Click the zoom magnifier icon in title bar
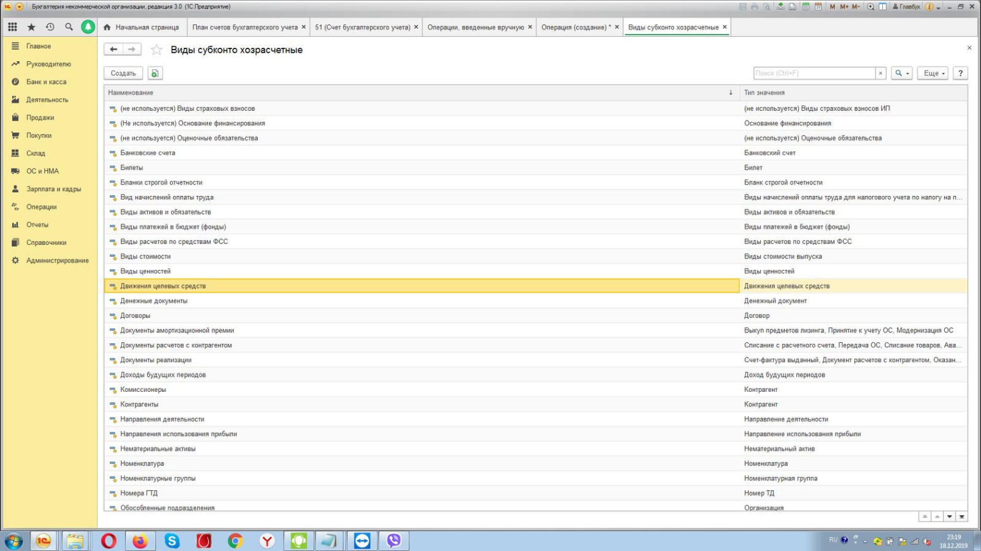981x551 pixels. coord(871,7)
